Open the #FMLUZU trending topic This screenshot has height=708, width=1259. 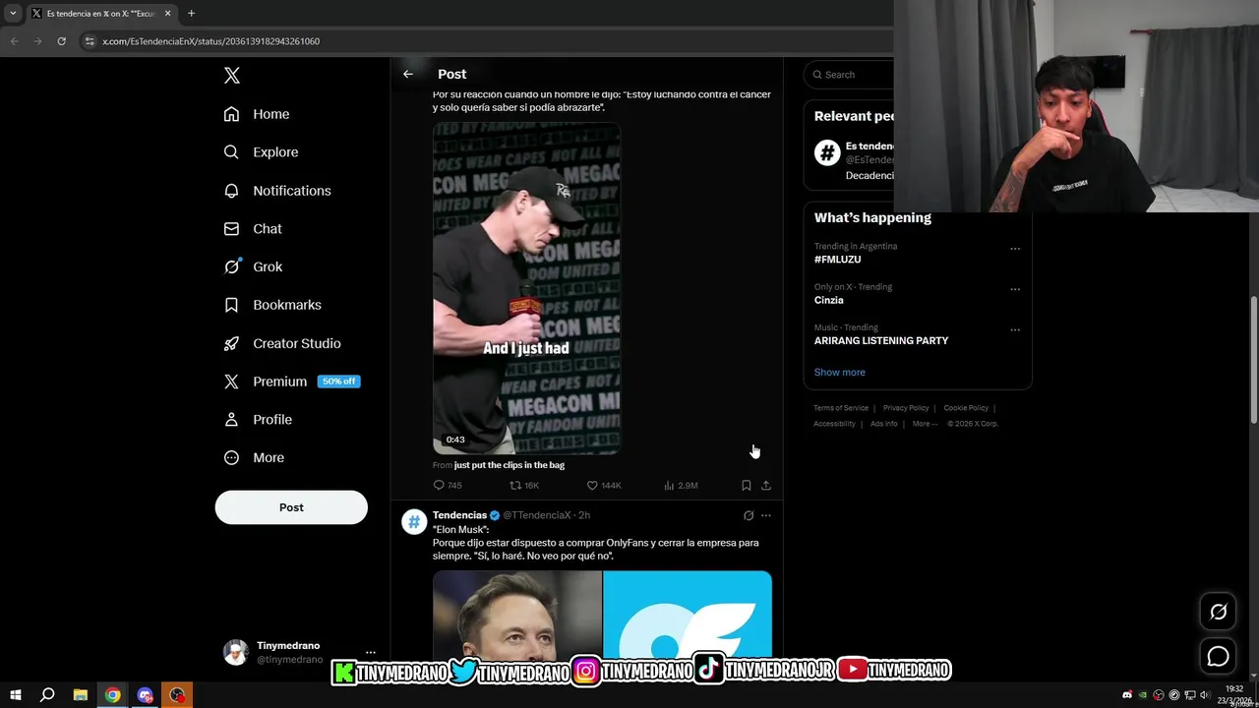point(837,260)
